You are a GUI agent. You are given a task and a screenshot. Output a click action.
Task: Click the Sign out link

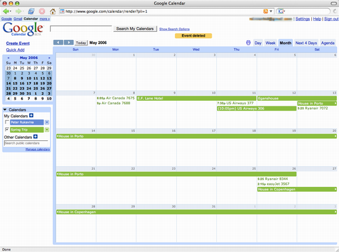click(331, 19)
